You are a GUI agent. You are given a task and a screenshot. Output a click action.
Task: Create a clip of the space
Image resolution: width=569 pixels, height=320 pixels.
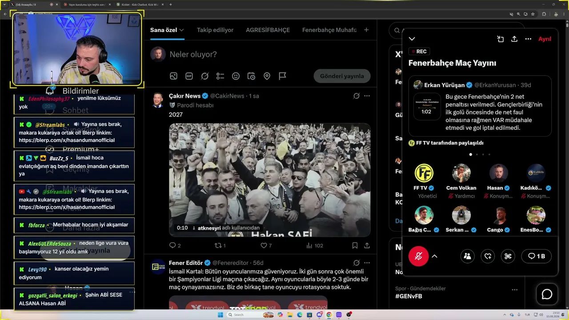click(x=508, y=256)
